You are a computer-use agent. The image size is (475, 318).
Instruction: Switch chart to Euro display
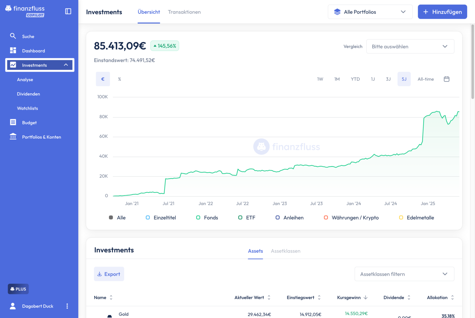point(103,79)
